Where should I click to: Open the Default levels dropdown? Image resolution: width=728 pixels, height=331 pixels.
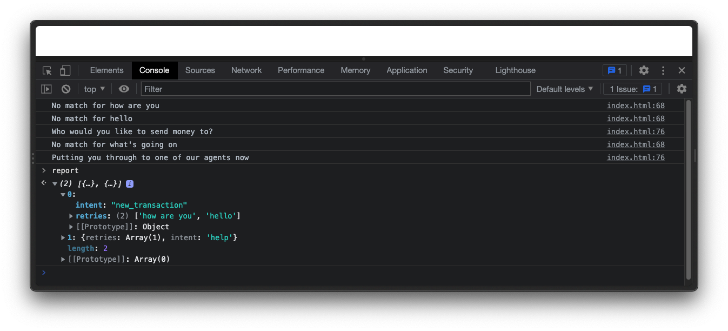tap(565, 89)
